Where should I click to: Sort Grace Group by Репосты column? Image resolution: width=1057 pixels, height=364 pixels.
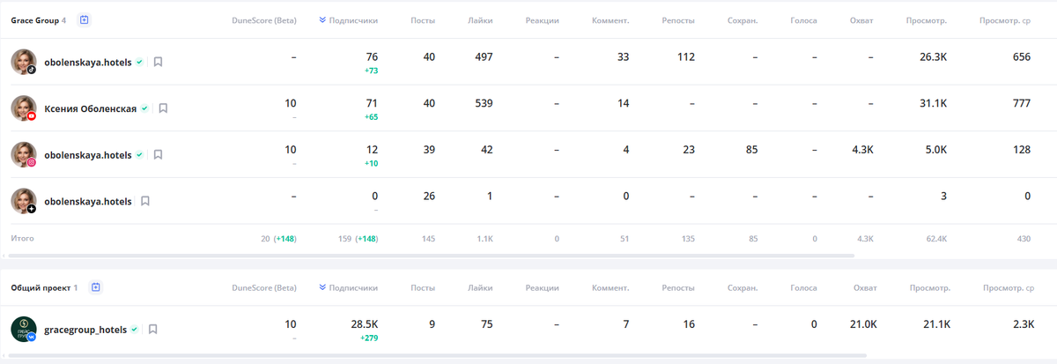pyautogui.click(x=678, y=19)
